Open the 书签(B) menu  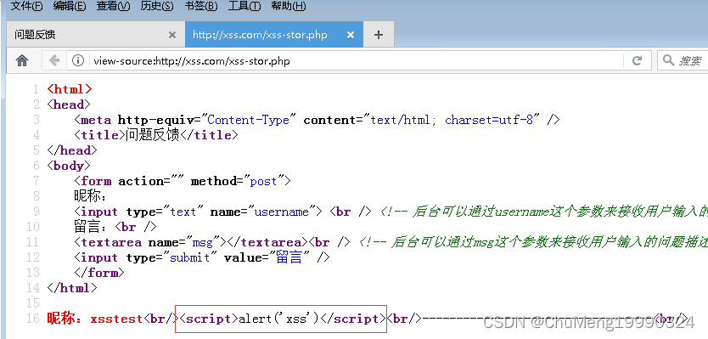(x=201, y=6)
